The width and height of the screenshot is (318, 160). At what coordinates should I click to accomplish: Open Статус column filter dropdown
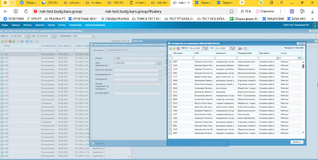click(299, 58)
